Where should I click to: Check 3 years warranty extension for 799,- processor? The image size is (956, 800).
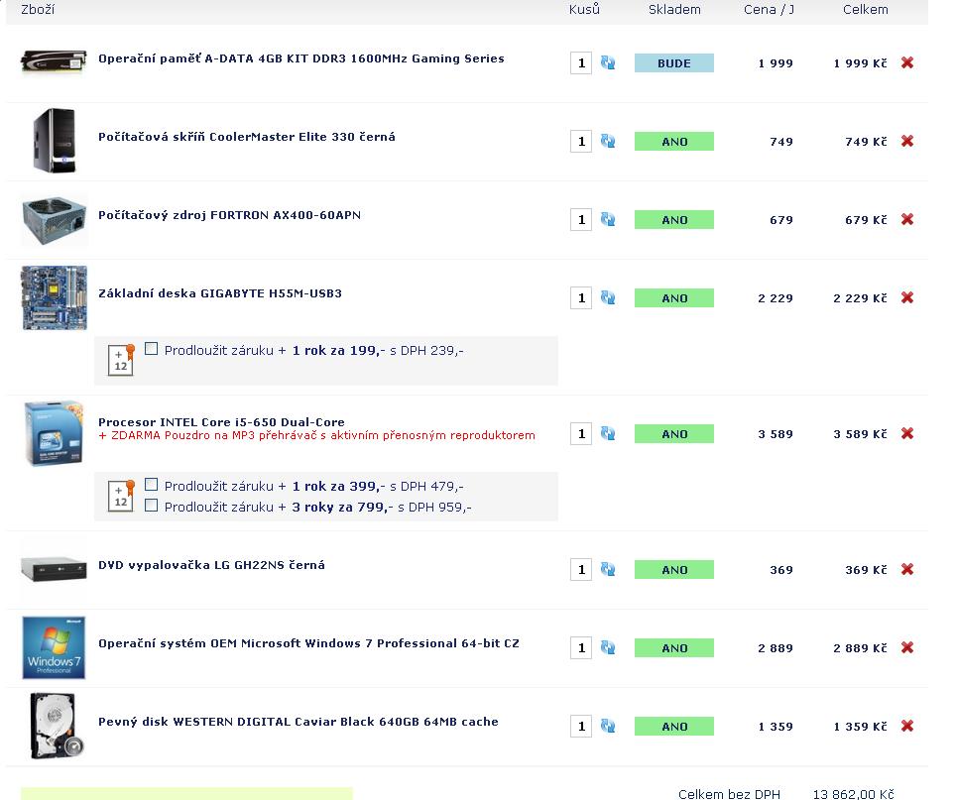151,506
